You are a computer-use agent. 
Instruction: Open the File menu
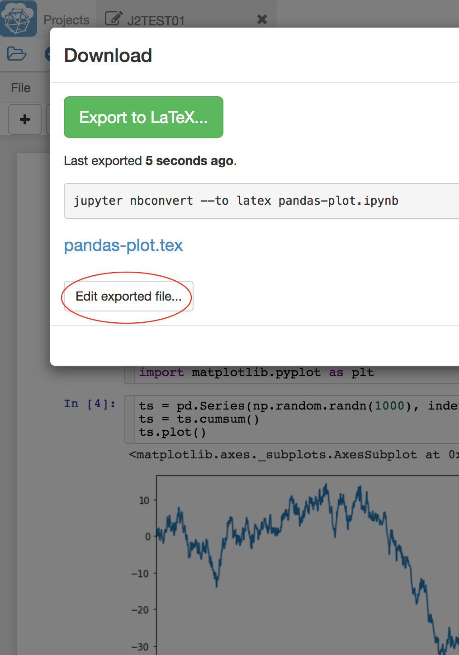(x=21, y=88)
